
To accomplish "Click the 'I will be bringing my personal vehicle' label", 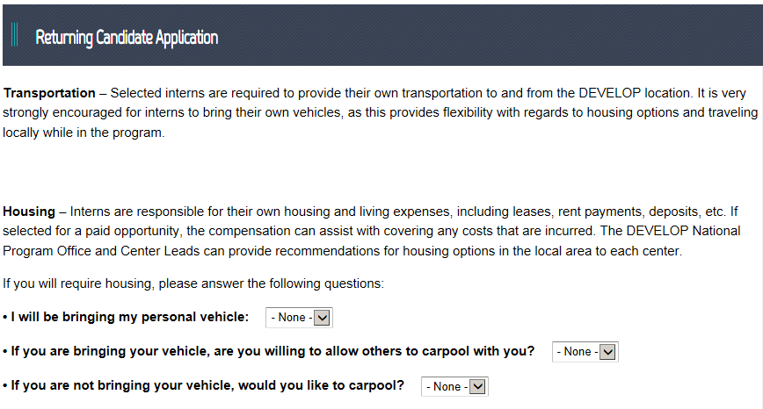I will [x=130, y=317].
